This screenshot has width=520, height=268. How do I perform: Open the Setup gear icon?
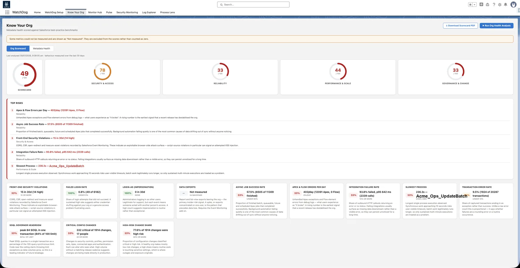[500, 5]
